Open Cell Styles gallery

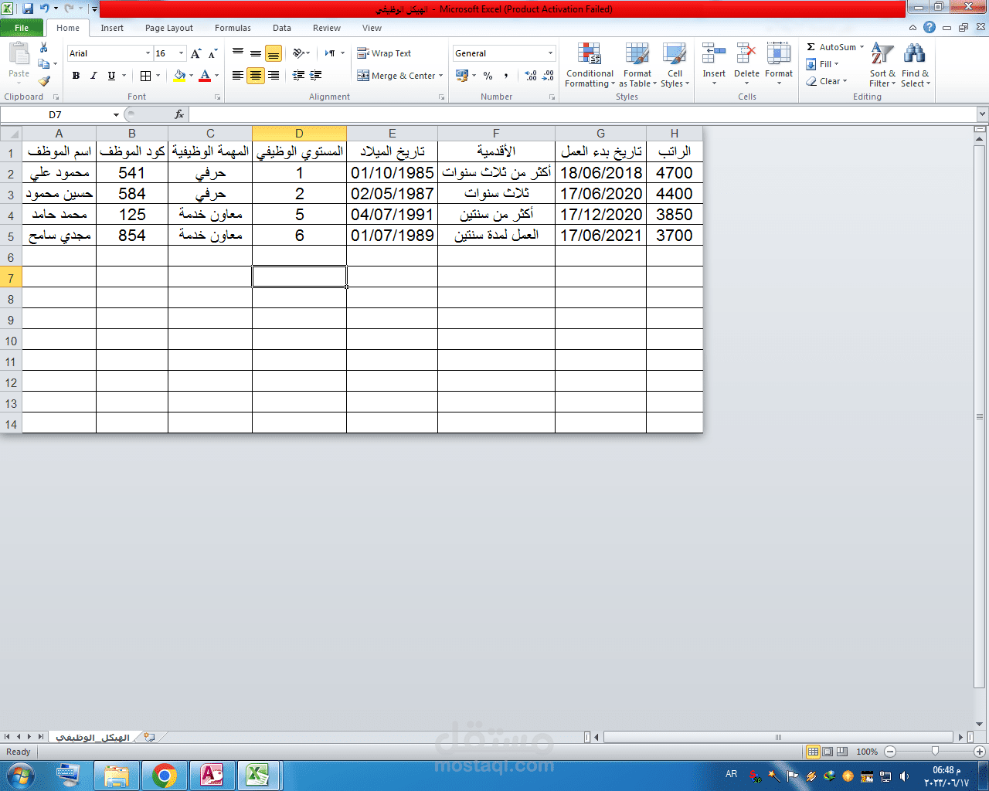[675, 65]
